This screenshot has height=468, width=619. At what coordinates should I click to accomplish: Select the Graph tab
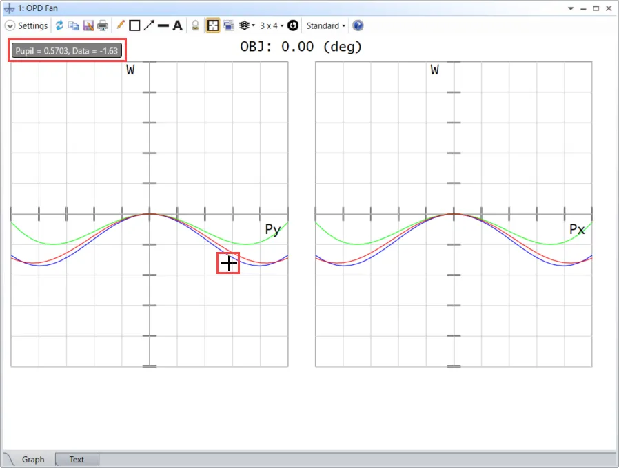coord(32,459)
